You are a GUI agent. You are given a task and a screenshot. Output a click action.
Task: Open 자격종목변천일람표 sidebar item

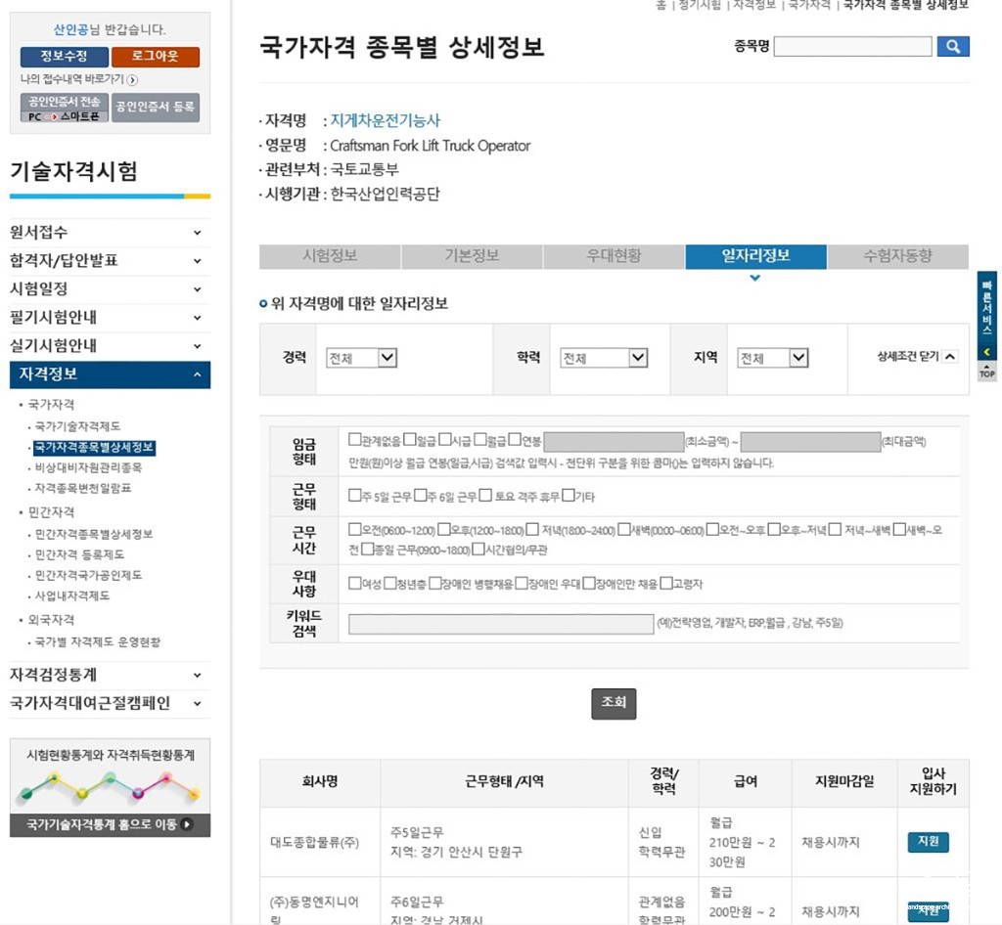83,488
